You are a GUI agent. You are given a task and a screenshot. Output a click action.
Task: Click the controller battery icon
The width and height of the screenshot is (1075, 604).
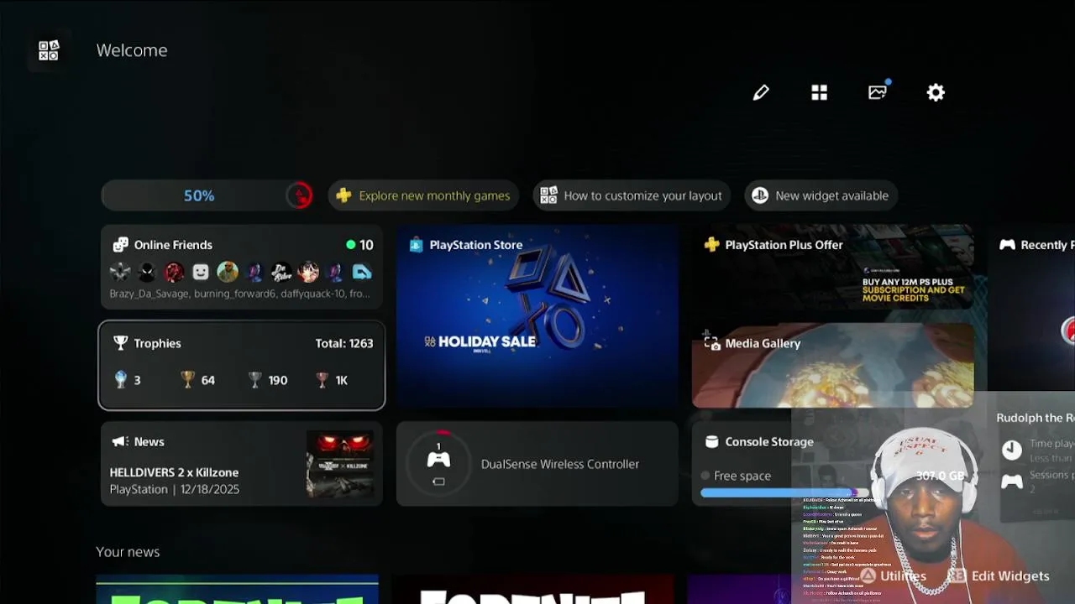[438, 482]
